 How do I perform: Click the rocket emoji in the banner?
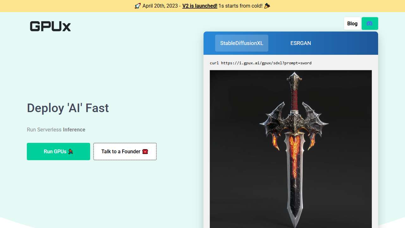click(137, 6)
